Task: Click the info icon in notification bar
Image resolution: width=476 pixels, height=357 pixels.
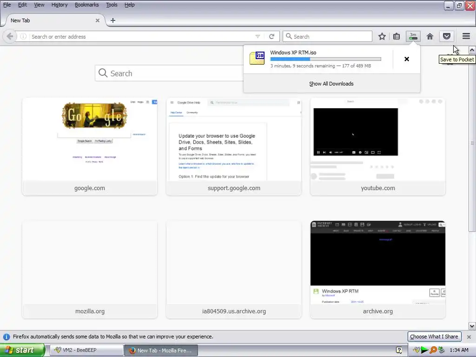Action: click(x=7, y=337)
